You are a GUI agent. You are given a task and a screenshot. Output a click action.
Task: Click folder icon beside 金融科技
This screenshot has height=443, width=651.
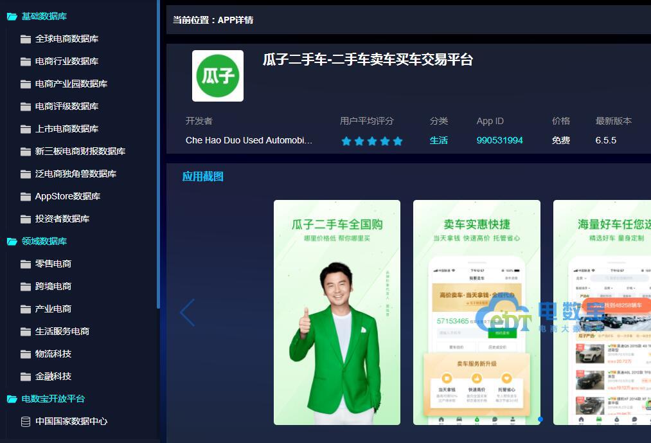pyautogui.click(x=26, y=377)
